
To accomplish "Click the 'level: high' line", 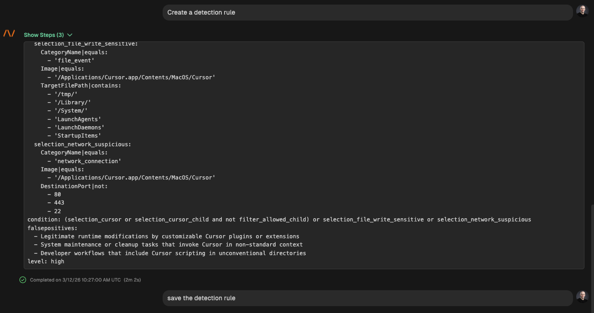I will 46,262.
